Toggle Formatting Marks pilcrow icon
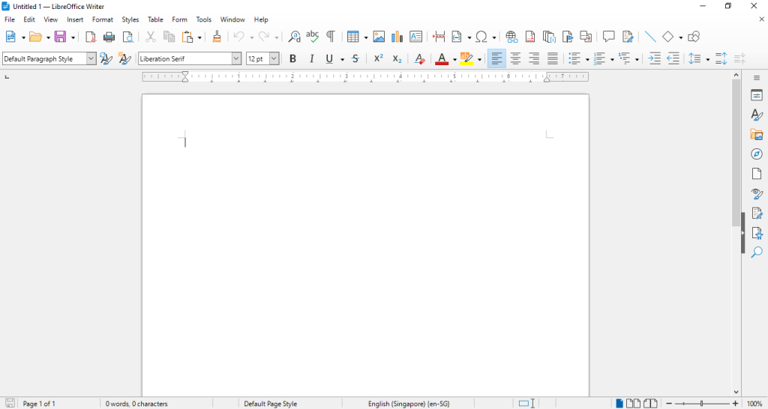Viewport: 768px width, 409px height. tap(331, 37)
